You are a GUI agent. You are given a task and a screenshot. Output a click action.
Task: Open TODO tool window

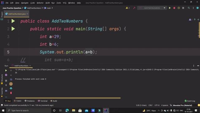pyautogui.click(x=17, y=101)
